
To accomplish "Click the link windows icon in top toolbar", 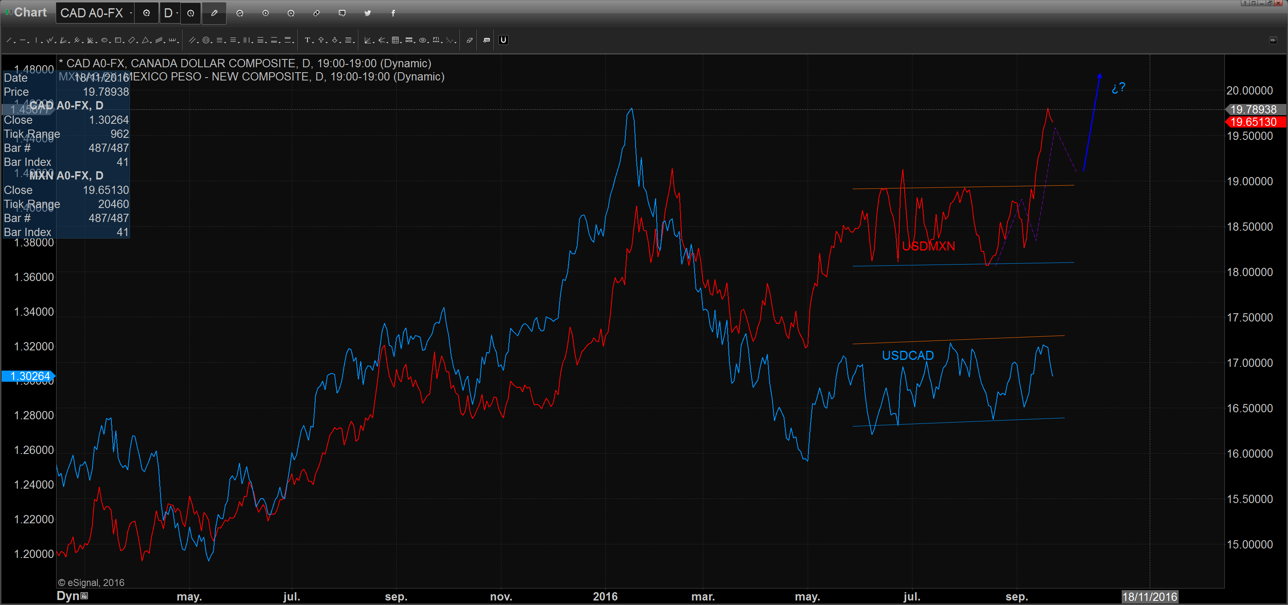I will (317, 13).
